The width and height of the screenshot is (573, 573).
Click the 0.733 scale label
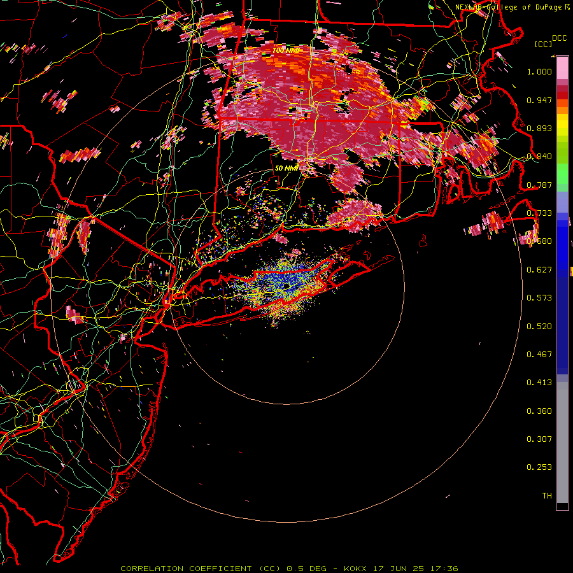[539, 213]
